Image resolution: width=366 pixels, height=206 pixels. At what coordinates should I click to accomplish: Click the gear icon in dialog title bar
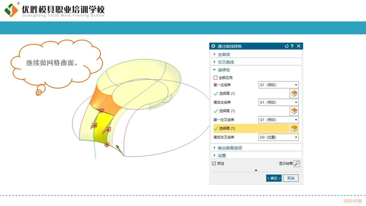213,46
